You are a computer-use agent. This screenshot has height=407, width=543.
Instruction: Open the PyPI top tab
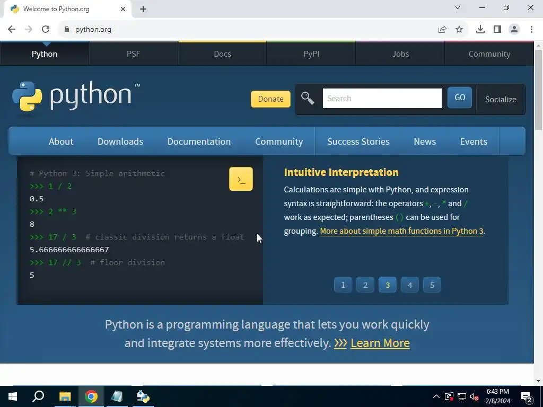pos(311,54)
